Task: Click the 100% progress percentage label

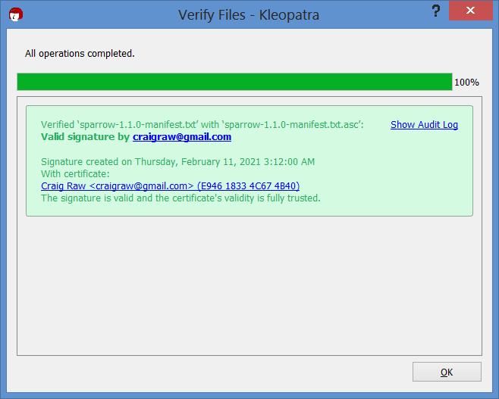Action: pyautogui.click(x=466, y=83)
